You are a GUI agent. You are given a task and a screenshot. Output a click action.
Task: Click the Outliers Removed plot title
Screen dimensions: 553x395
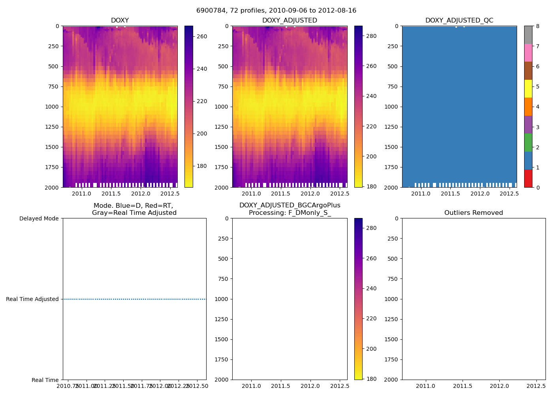point(474,213)
